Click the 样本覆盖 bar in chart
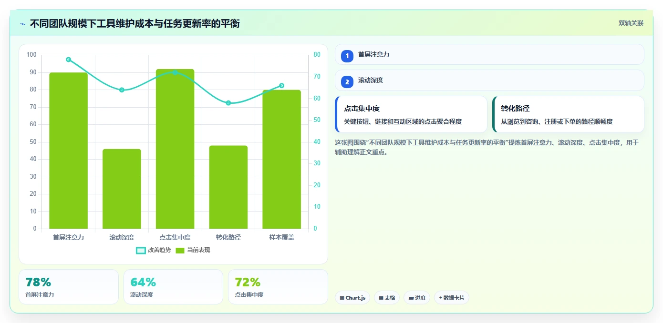This screenshot has width=663, height=323. tap(281, 159)
